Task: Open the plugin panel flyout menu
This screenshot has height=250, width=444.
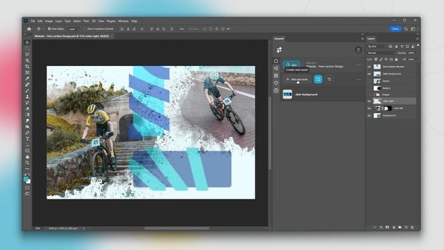Action: [x=362, y=39]
